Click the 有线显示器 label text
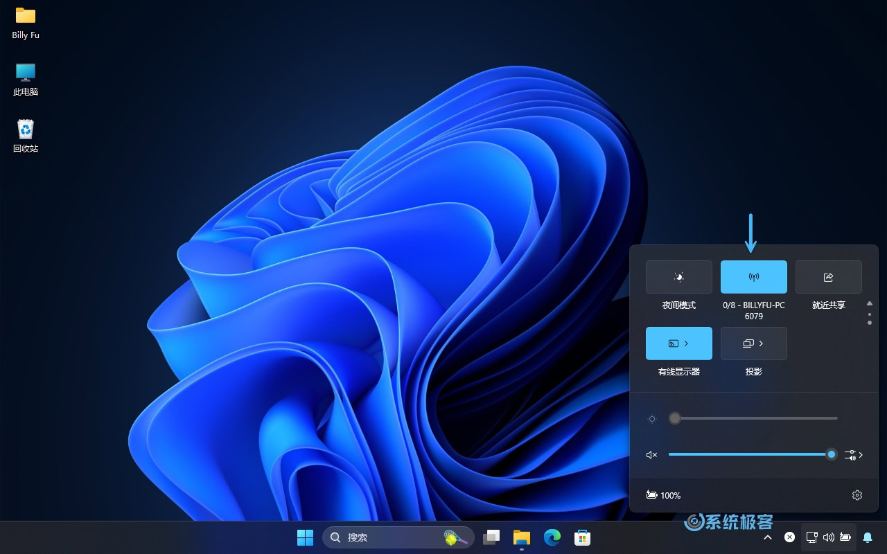This screenshot has height=554, width=887. (679, 372)
